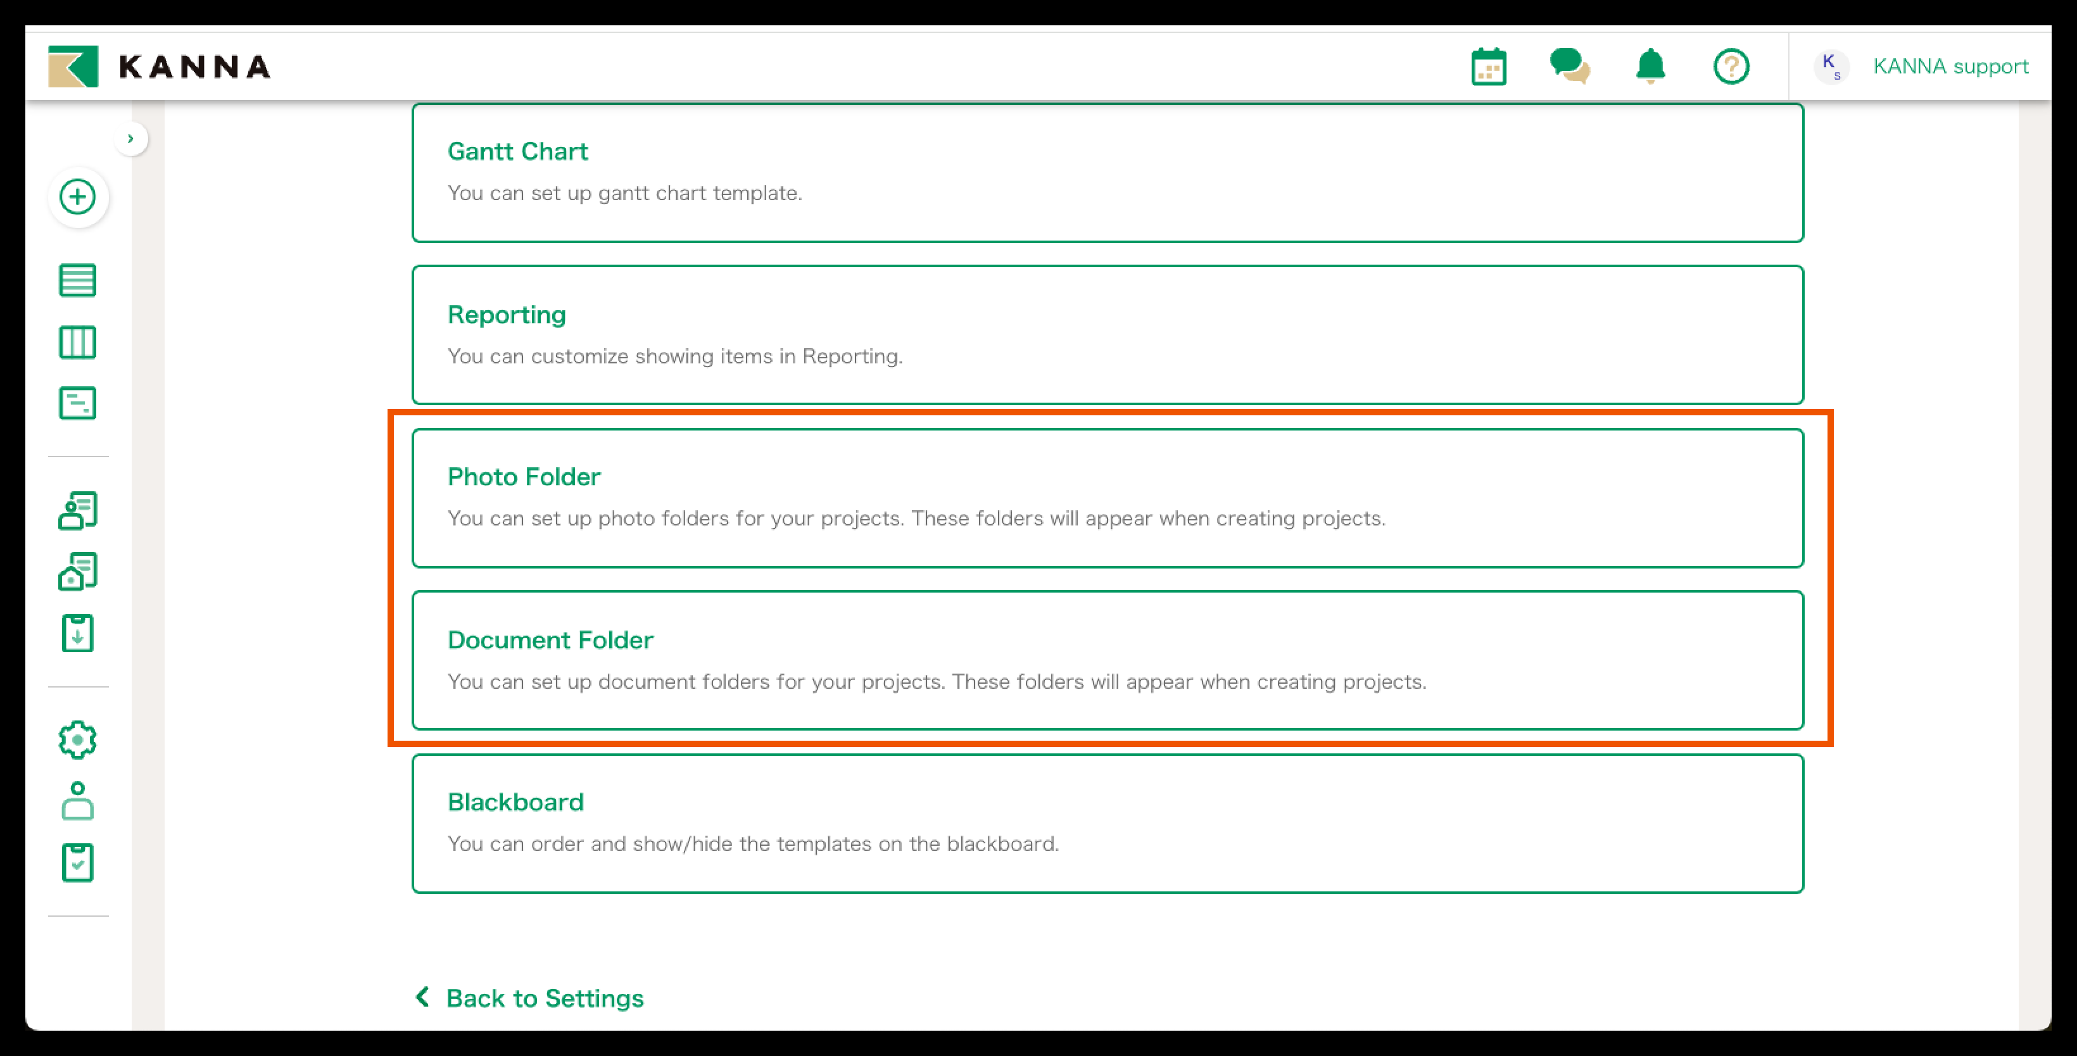Open the list view sidebar icon
This screenshot has width=2077, height=1056.
pyautogui.click(x=79, y=280)
